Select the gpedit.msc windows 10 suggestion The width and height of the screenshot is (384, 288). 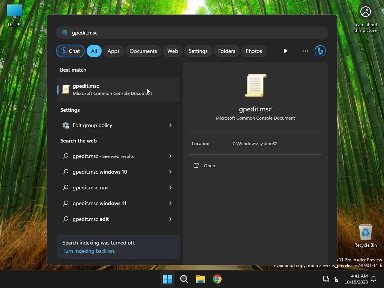click(118, 172)
